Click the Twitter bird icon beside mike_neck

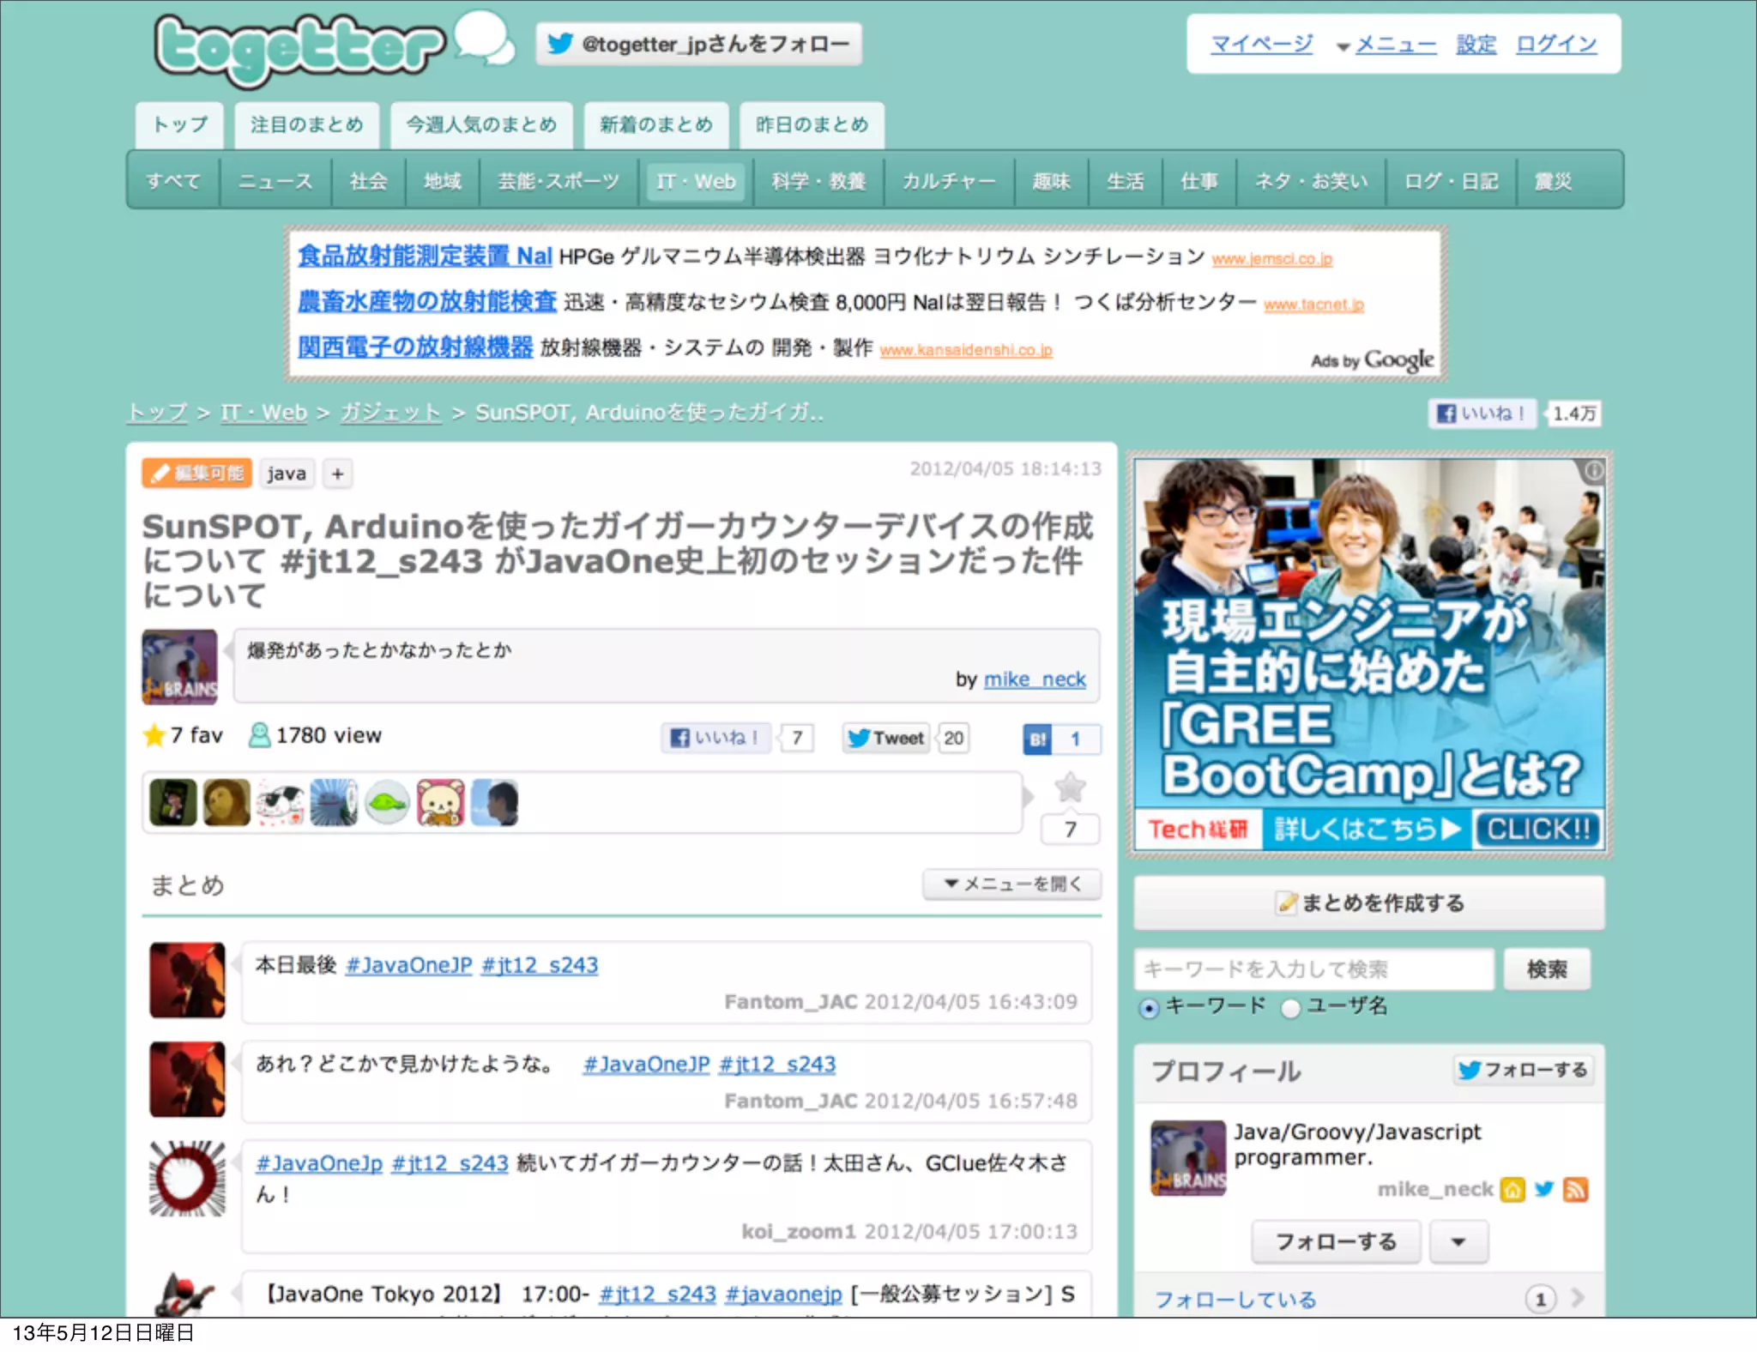point(1544,1189)
